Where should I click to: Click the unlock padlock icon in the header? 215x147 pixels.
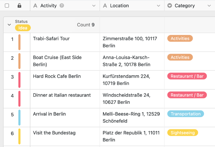point(19,6)
